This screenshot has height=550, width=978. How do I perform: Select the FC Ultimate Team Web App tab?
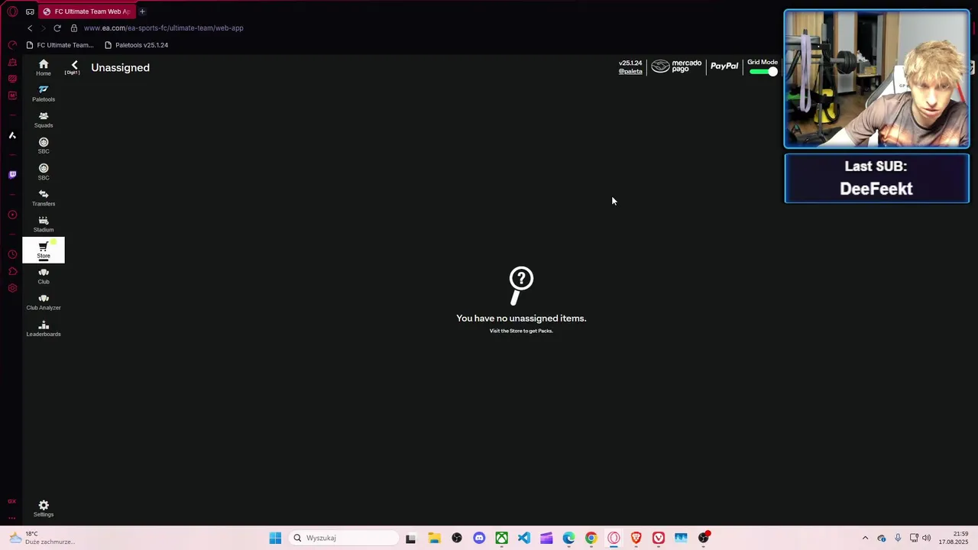coord(86,11)
